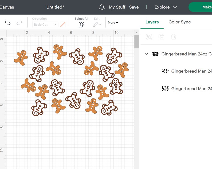The width and height of the screenshot is (212, 169).
Task: Open the notifications bell
Action: tap(102, 7)
